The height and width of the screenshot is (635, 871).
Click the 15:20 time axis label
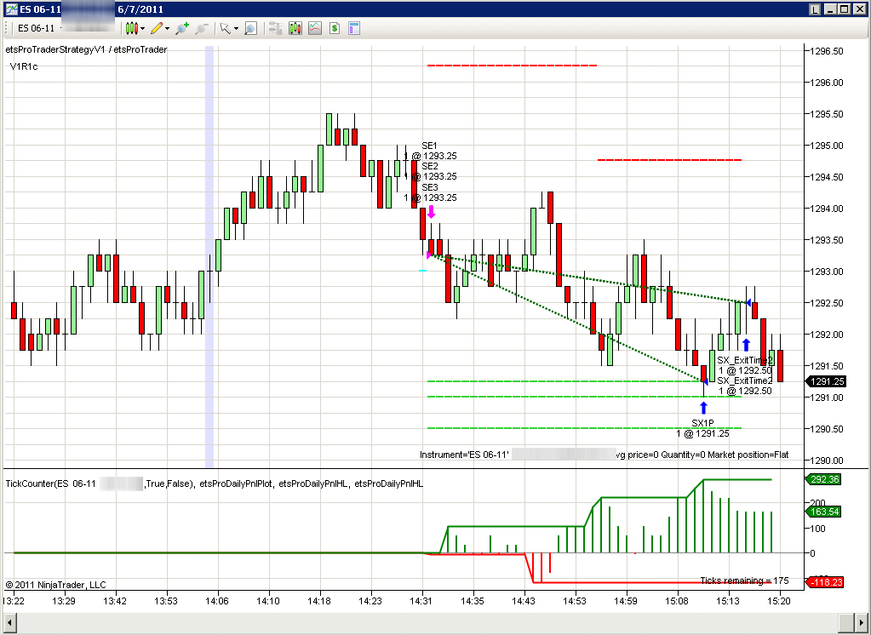pos(779,601)
